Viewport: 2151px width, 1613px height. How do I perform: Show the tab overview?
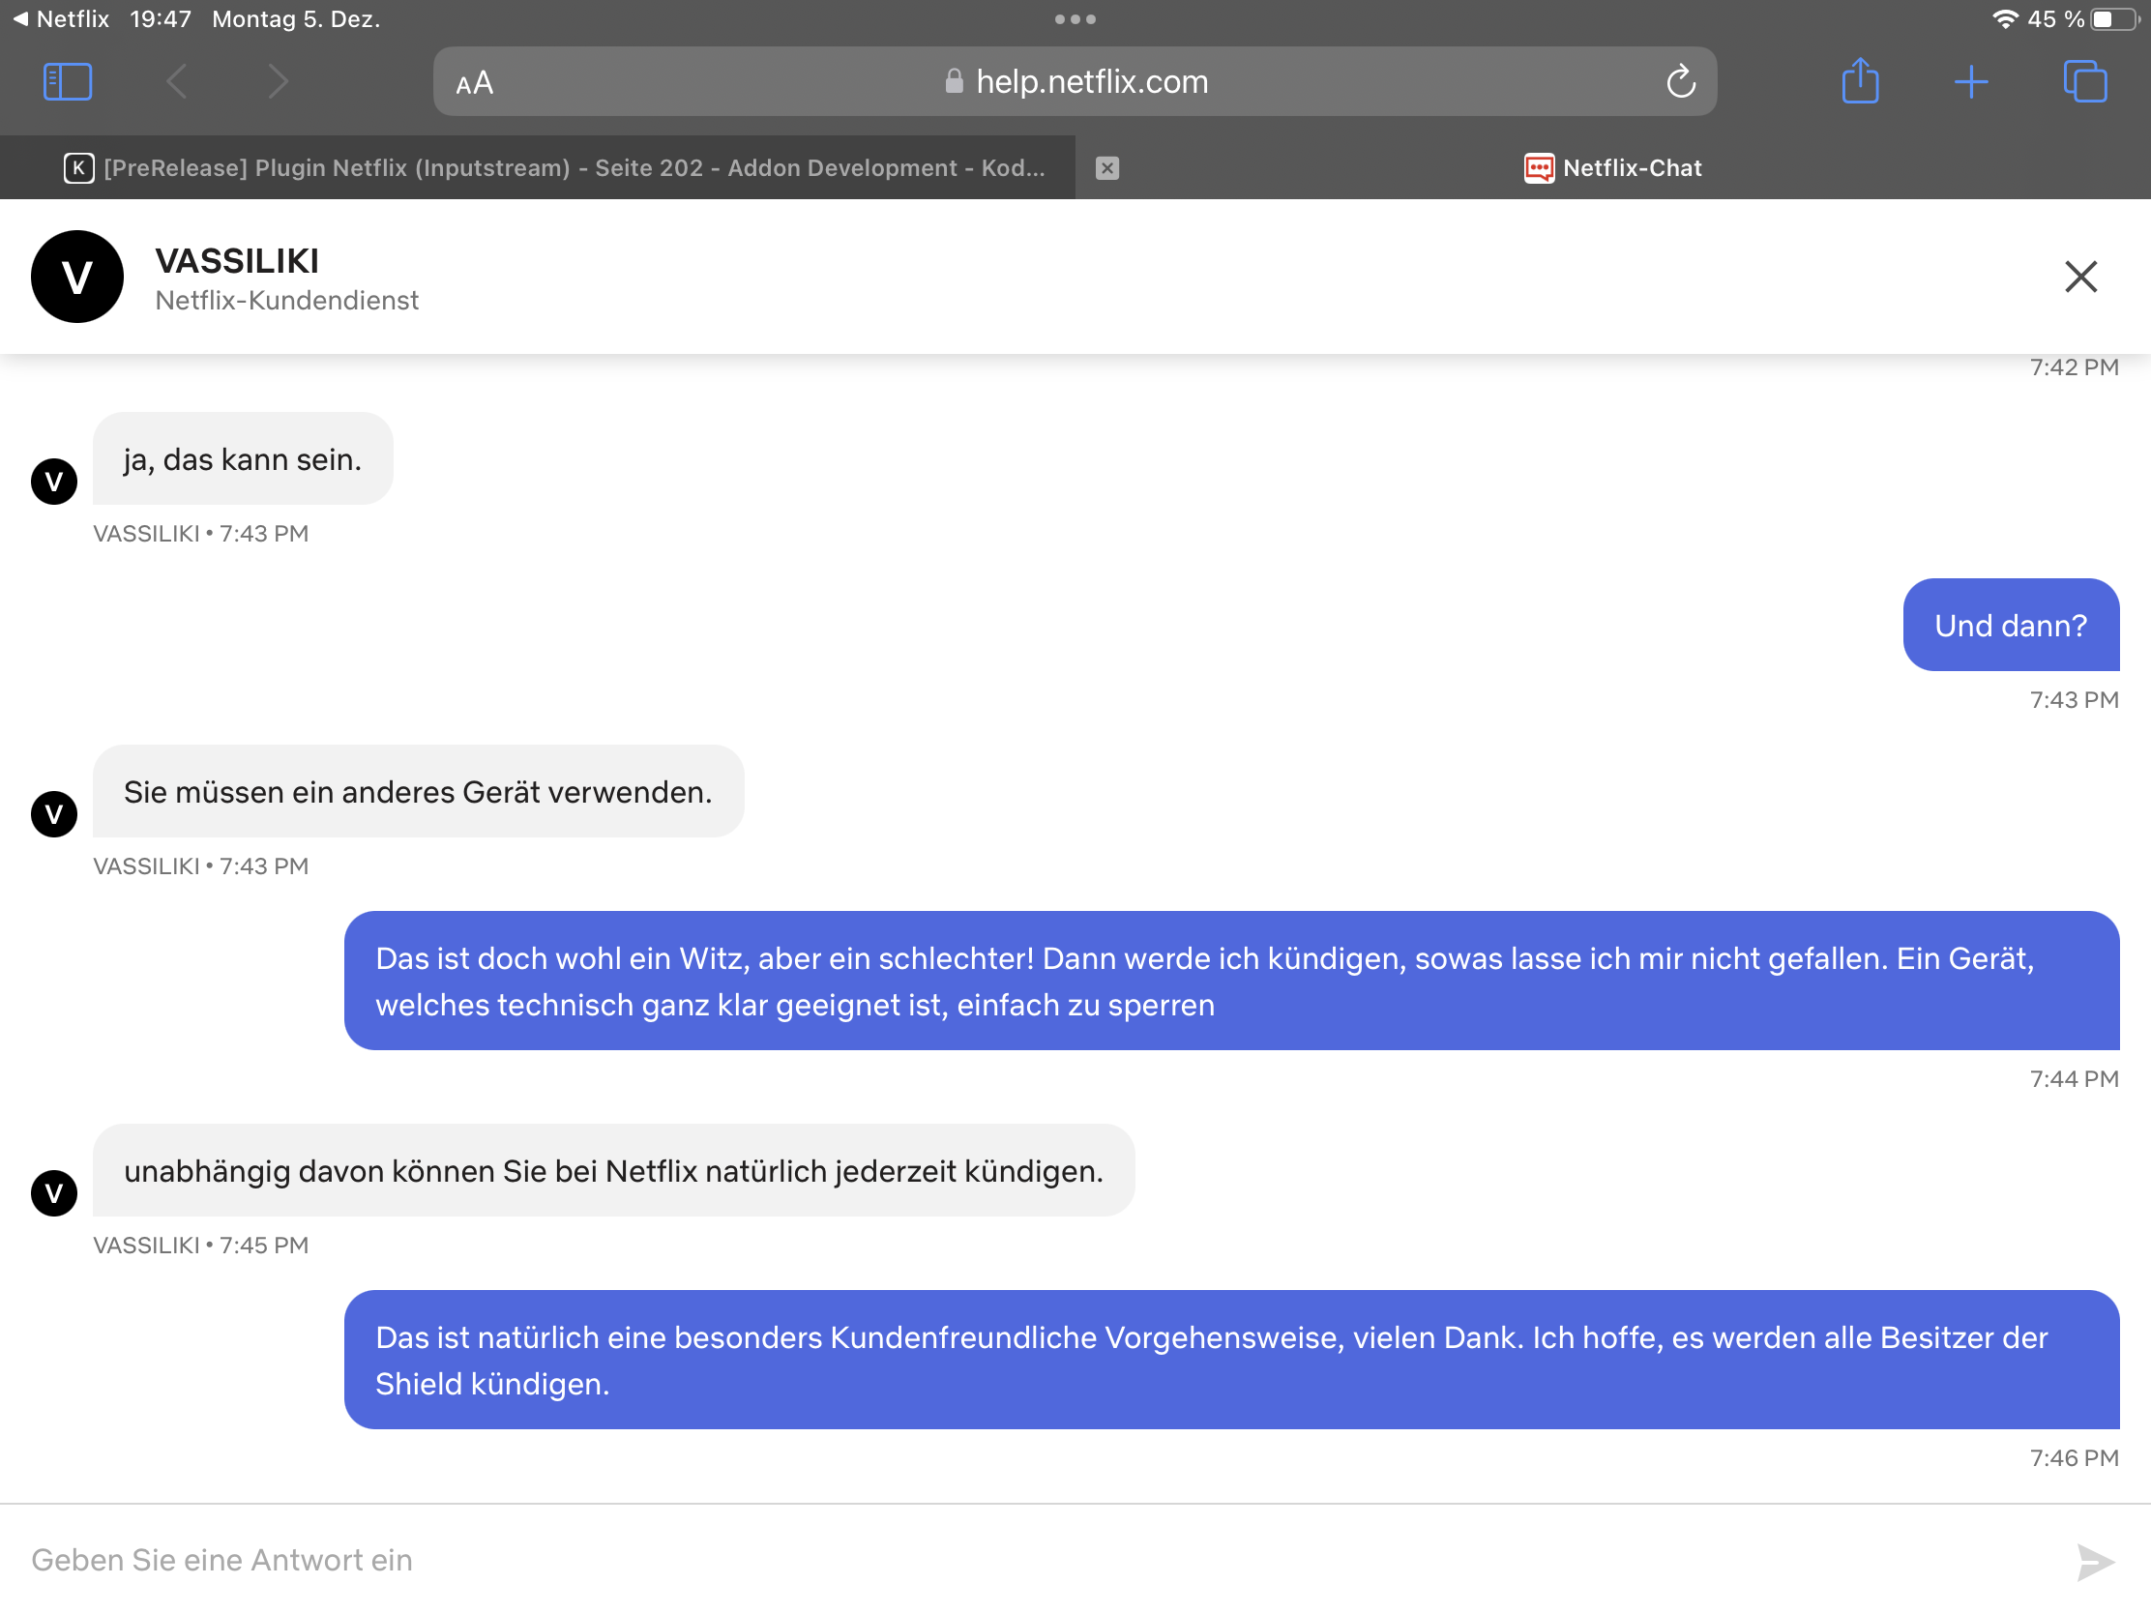point(2085,80)
